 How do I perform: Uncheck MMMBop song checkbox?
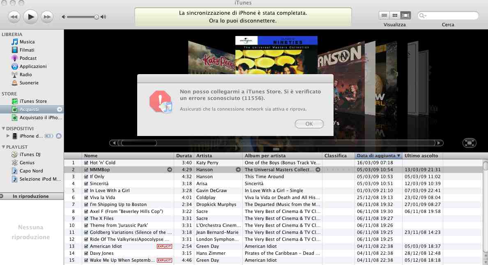click(86, 170)
